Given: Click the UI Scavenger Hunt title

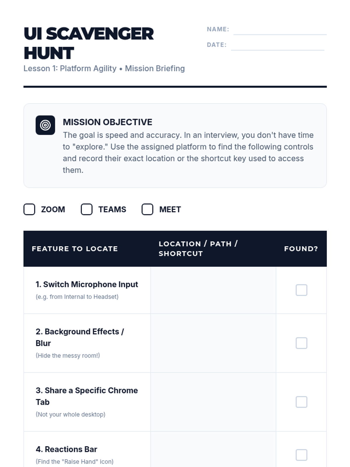Looking at the screenshot, I should (x=89, y=43).
